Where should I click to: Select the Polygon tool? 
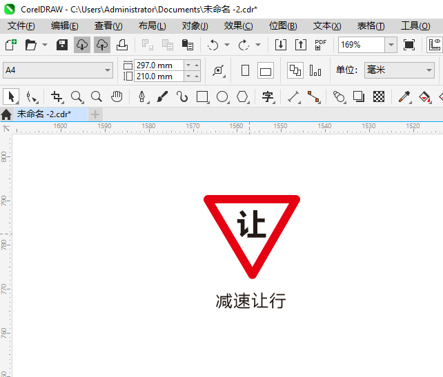243,96
